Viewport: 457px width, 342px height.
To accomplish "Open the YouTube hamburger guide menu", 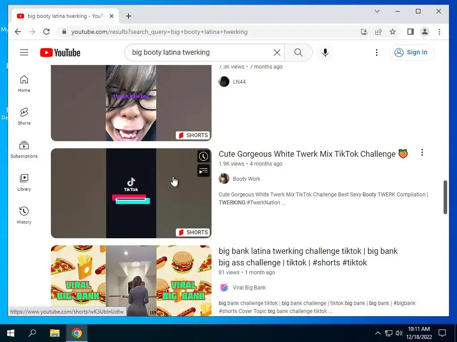I will coord(24,53).
